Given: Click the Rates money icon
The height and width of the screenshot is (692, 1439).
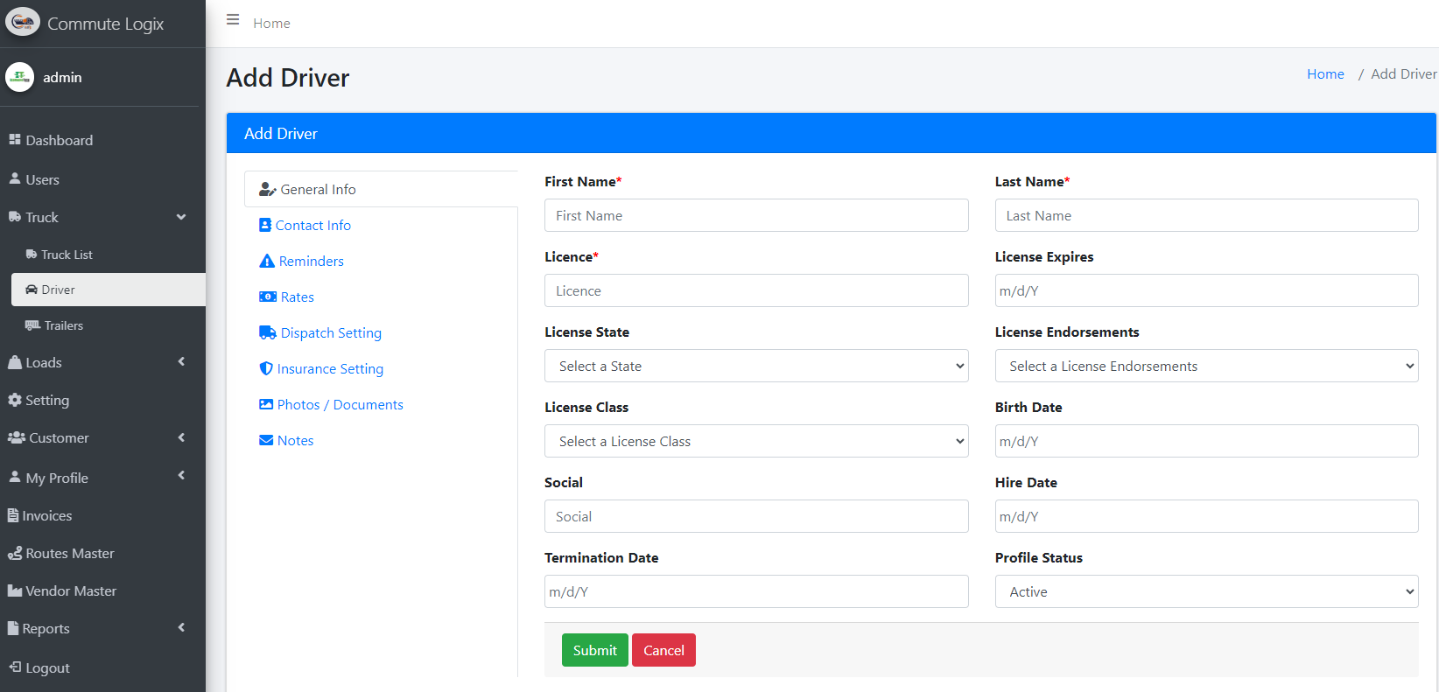Looking at the screenshot, I should (x=267, y=297).
